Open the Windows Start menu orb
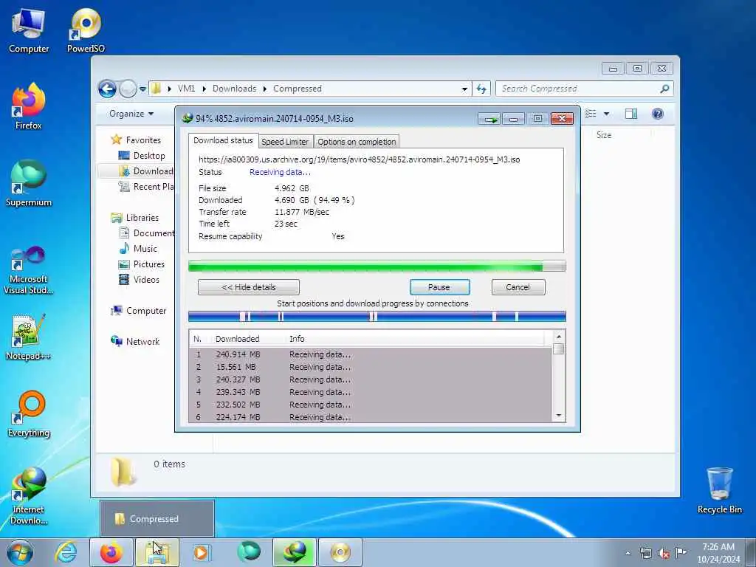 tap(20, 552)
